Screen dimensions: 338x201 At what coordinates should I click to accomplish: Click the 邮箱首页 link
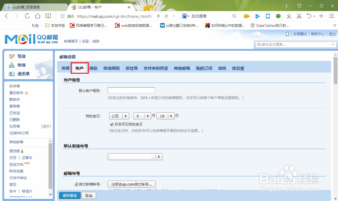click(x=71, y=41)
